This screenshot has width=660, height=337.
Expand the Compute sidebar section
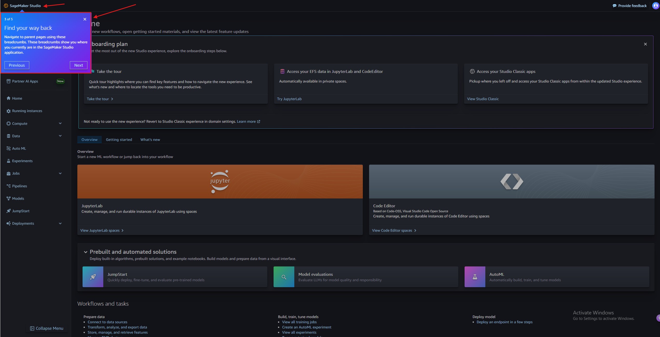click(60, 123)
